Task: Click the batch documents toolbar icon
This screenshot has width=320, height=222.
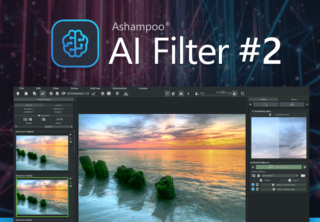Action: tap(35, 94)
